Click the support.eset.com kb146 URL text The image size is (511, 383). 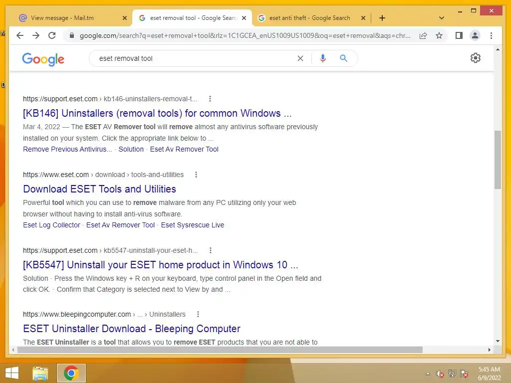pyautogui.click(x=110, y=99)
